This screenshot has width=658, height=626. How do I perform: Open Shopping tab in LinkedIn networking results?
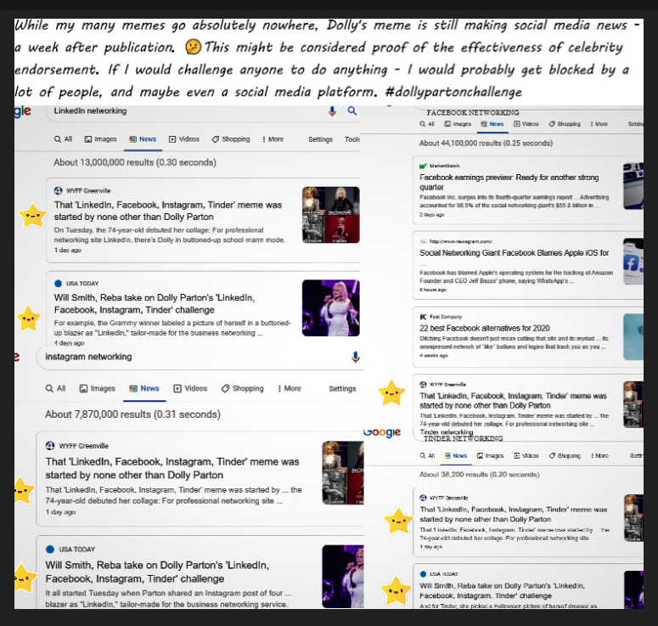click(x=231, y=139)
